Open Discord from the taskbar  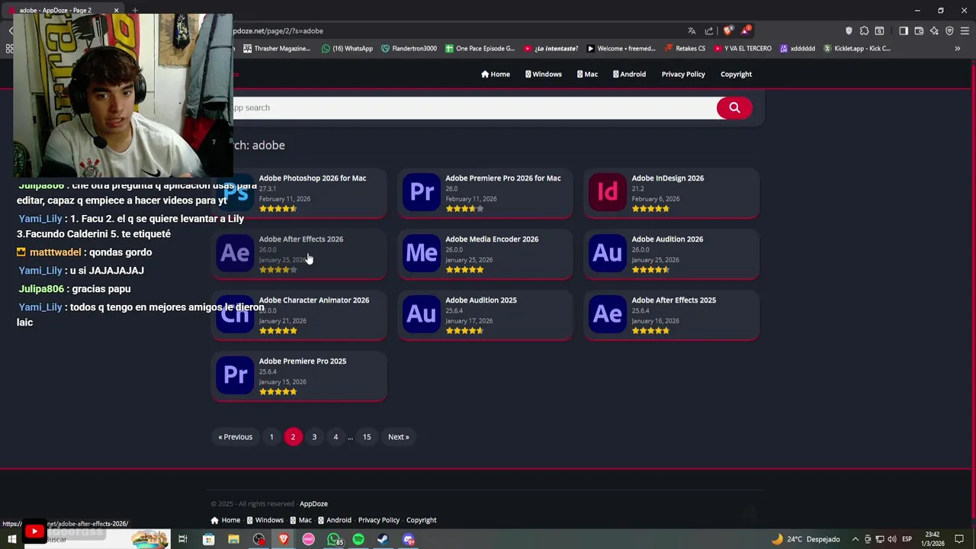409,539
